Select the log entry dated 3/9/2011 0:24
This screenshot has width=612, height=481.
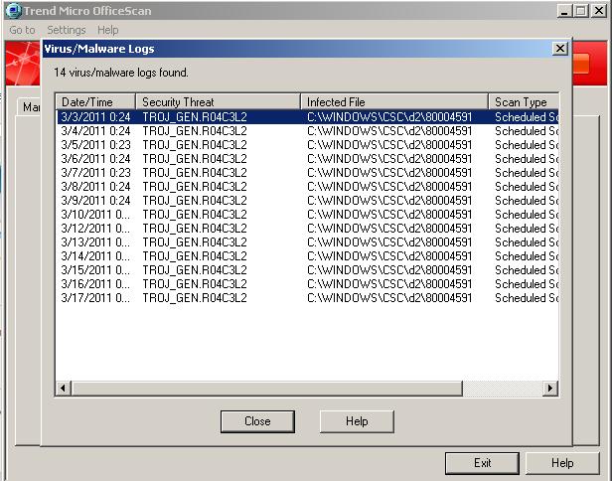pyautogui.click(x=308, y=201)
